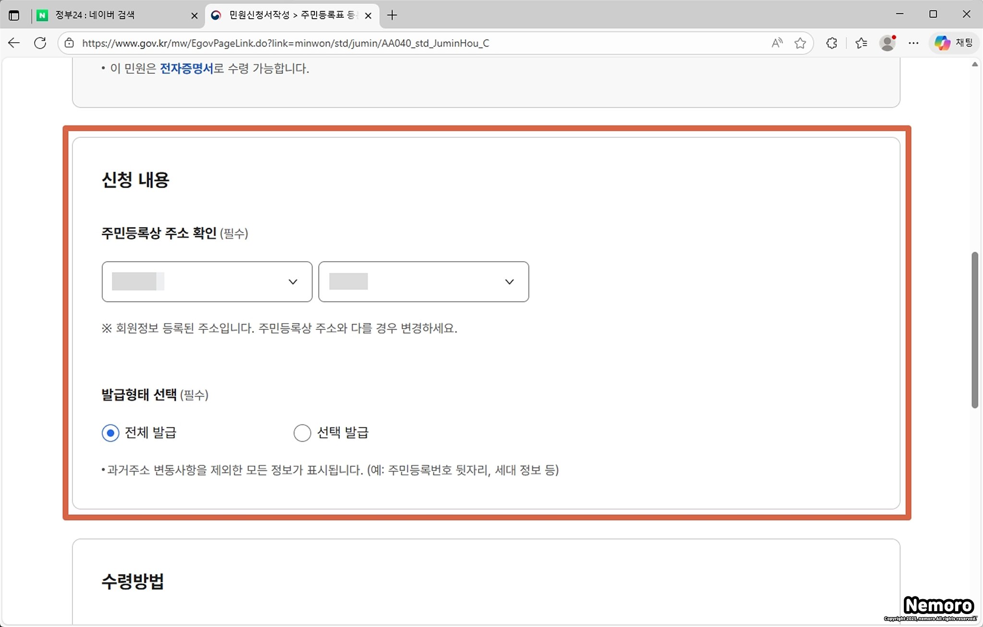Click the page vertical scrollbar thumb
Viewport: 983px width, 627px height.
[x=974, y=329]
